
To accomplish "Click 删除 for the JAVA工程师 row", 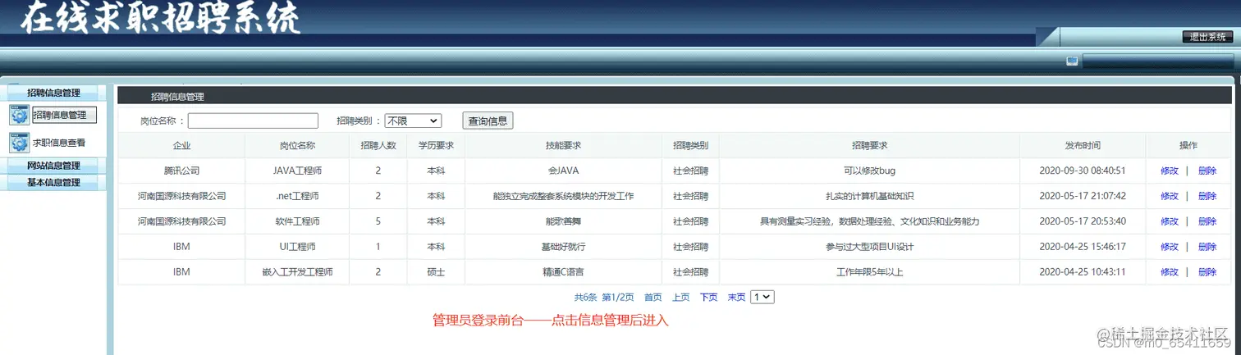I will click(x=1207, y=171).
